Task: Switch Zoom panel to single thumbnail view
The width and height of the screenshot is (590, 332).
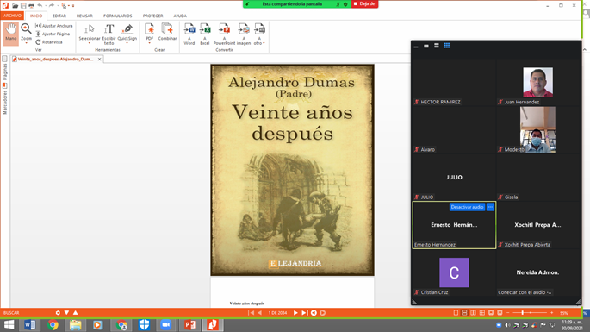Action: pos(426,46)
